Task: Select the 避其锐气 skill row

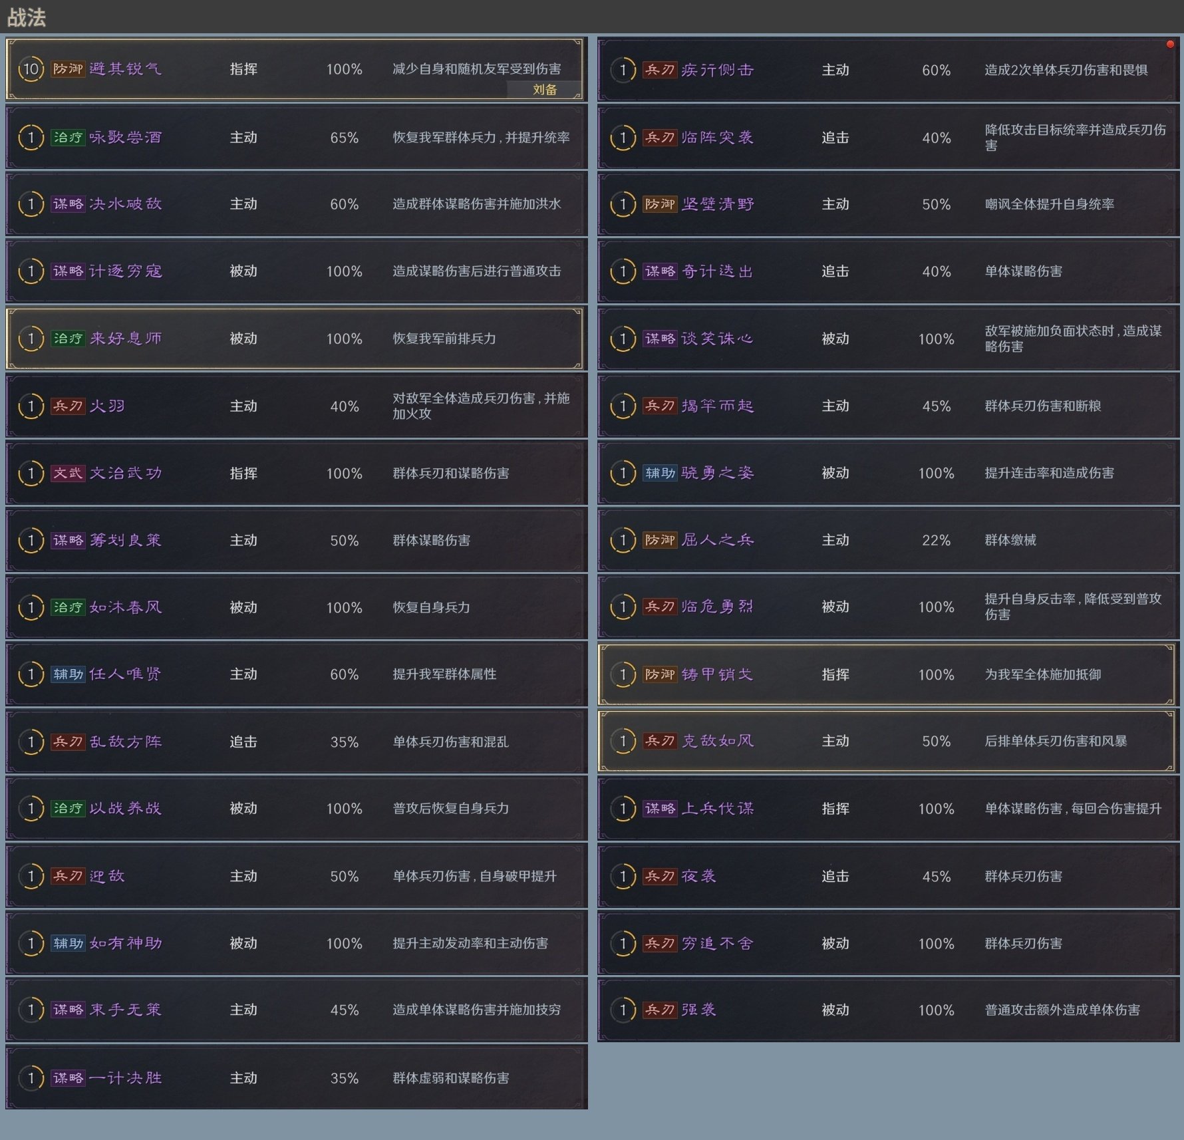Action: 295,69
